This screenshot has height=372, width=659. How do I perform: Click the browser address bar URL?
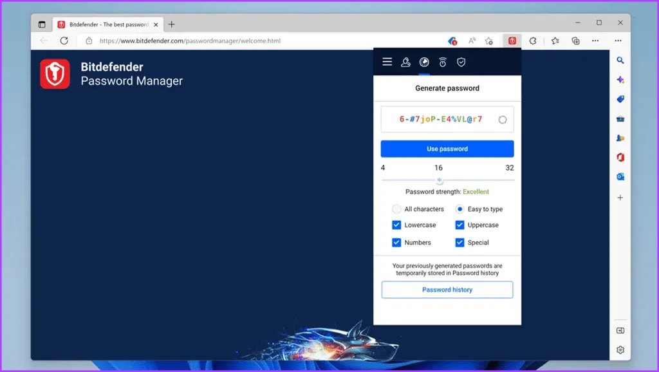pos(190,41)
